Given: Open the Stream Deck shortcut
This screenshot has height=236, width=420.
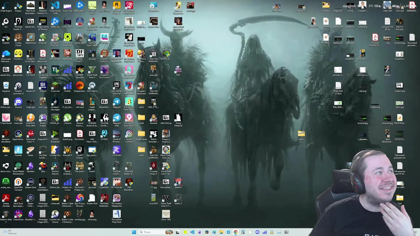Looking at the screenshot, I should point(31,184).
